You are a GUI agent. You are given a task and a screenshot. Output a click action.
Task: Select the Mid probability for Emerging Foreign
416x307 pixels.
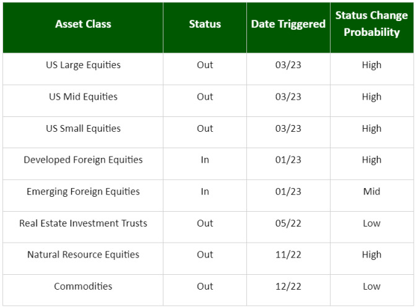[371, 192]
